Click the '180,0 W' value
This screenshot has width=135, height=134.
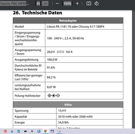pos(52,60)
